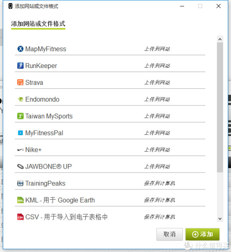
Task: Click the red CSV file icon
Action: (x=20, y=217)
